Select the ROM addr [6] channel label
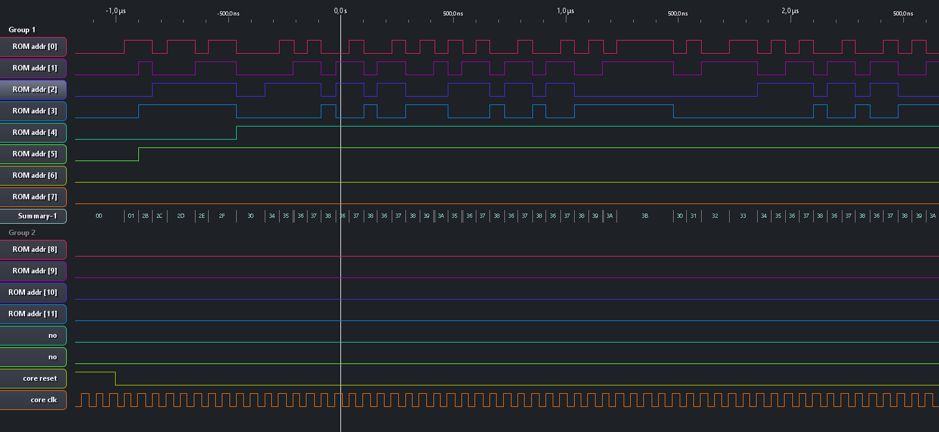This screenshot has height=432, width=939. 33,175
